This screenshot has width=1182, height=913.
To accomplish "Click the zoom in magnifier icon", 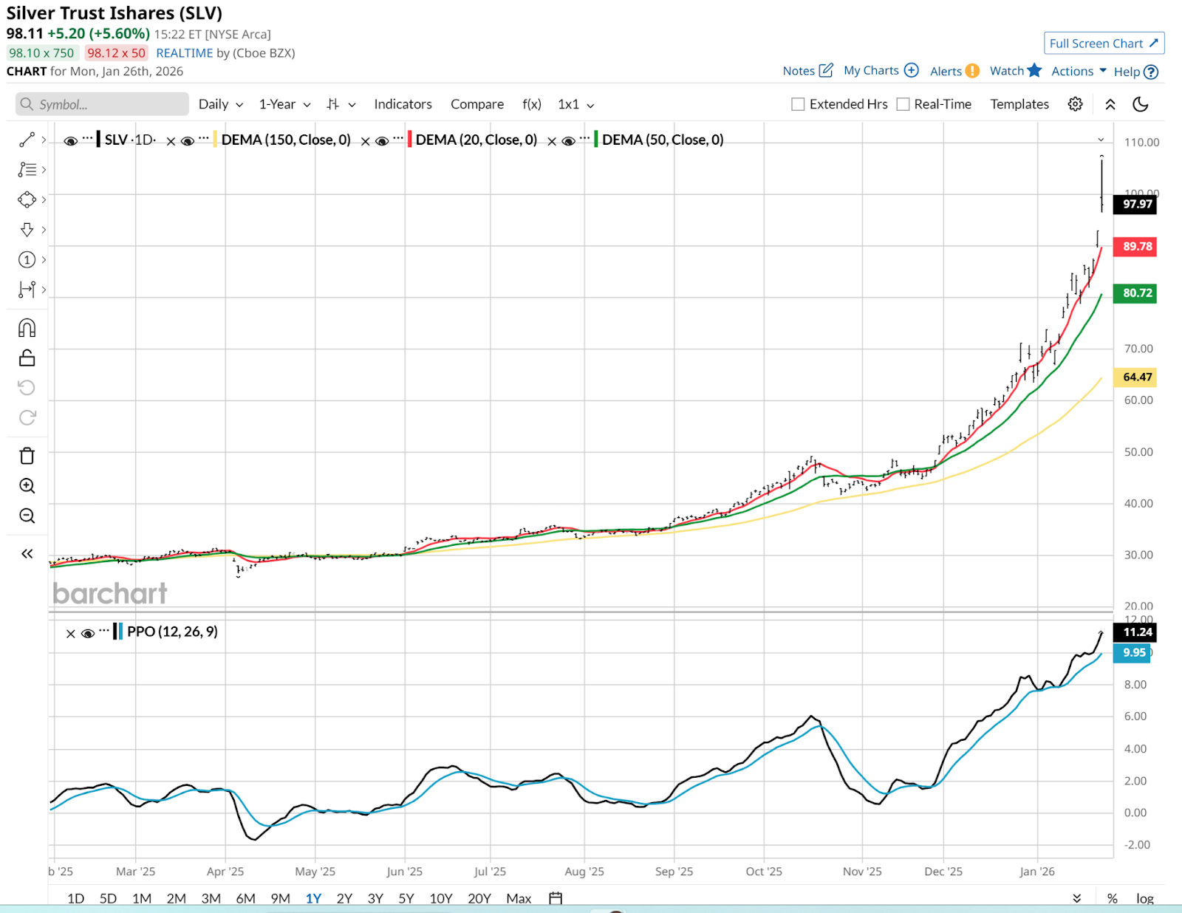I will pyautogui.click(x=27, y=486).
